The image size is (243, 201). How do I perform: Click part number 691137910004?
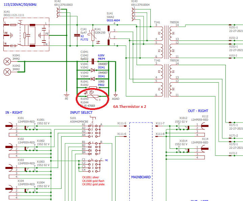click(x=140, y=5)
